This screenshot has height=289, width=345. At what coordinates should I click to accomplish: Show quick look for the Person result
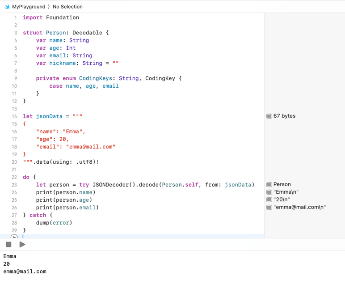(x=269, y=184)
